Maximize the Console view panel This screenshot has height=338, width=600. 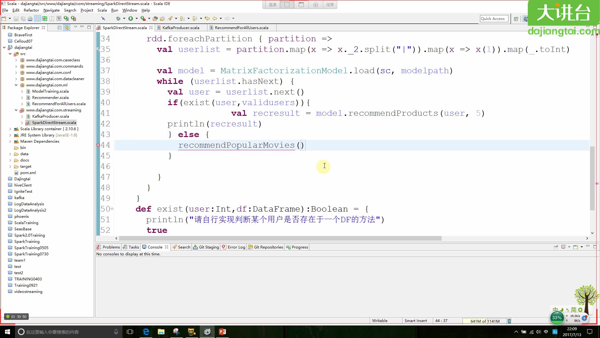[595, 247]
